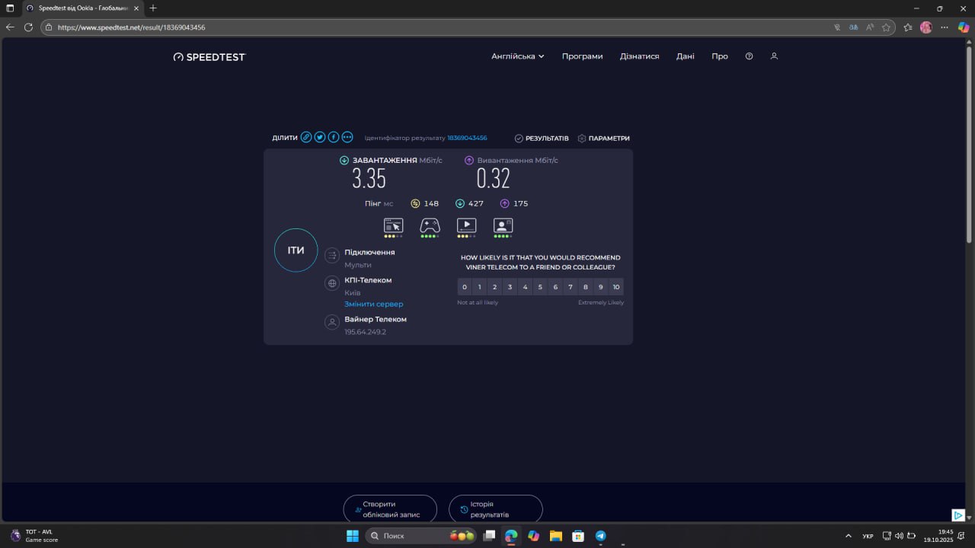Click Історія результатів button
The width and height of the screenshot is (975, 548).
[496, 509]
